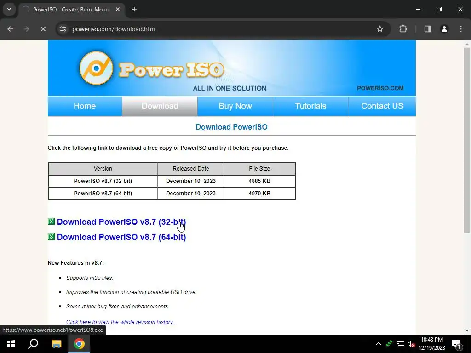Click the browser back arrow
Screen dimensions: 471x353
tap(10, 29)
